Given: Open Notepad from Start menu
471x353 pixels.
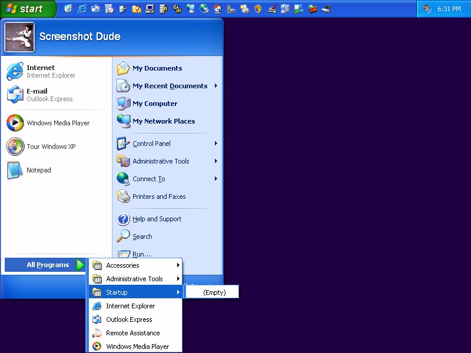Looking at the screenshot, I should [38, 170].
